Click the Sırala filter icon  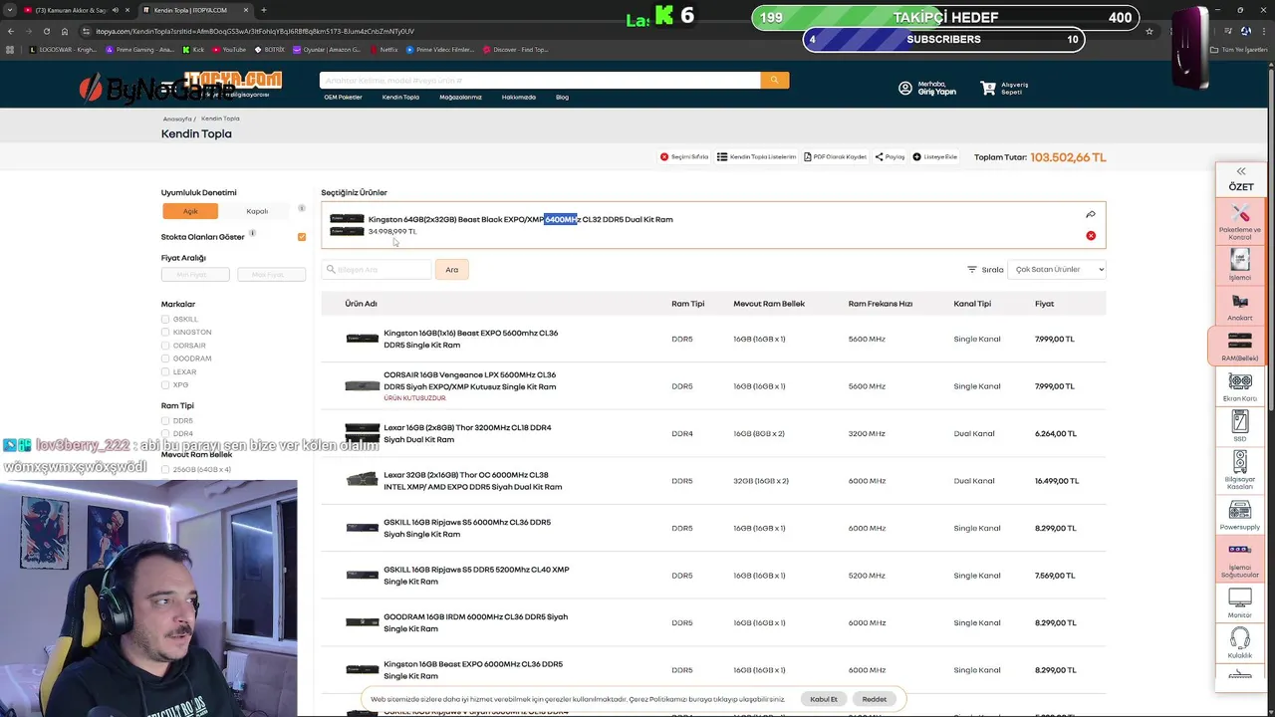click(x=972, y=269)
